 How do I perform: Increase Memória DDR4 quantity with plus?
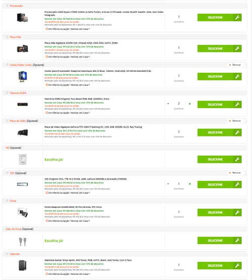click(190, 104)
